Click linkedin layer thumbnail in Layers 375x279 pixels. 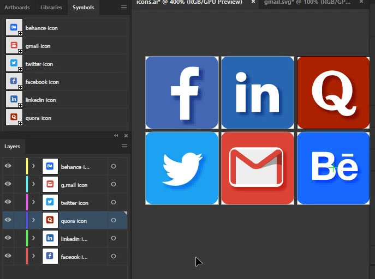tap(50, 238)
